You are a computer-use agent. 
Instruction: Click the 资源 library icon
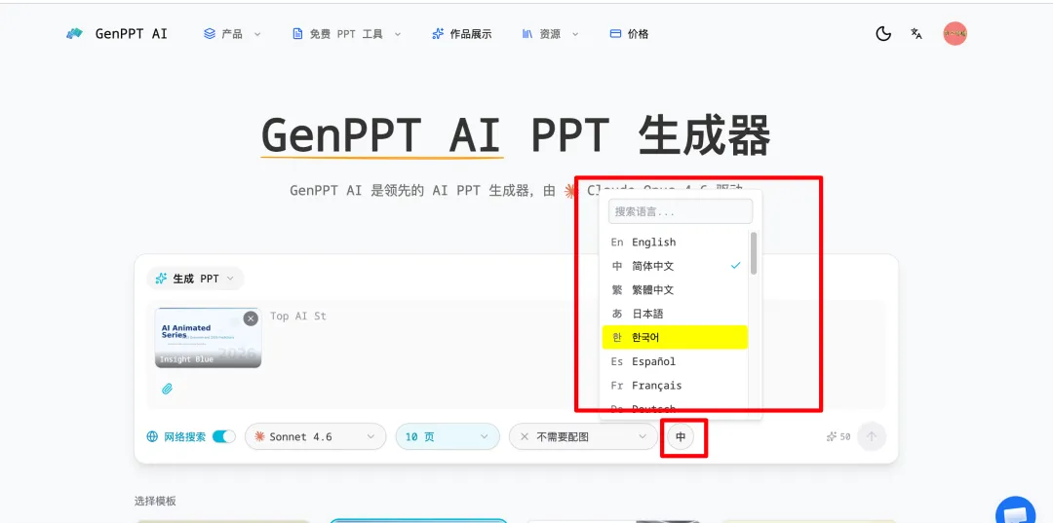(x=527, y=33)
